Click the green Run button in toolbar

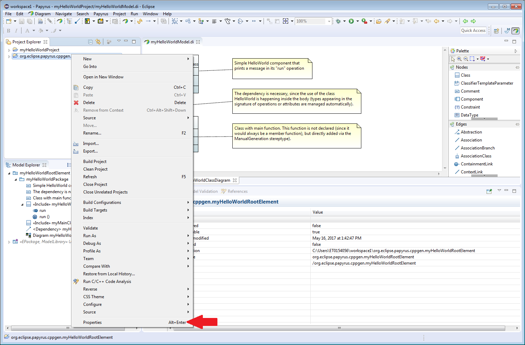[351, 21]
